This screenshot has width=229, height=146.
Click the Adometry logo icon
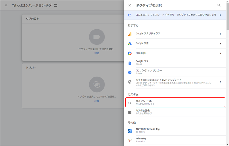tap(130, 141)
